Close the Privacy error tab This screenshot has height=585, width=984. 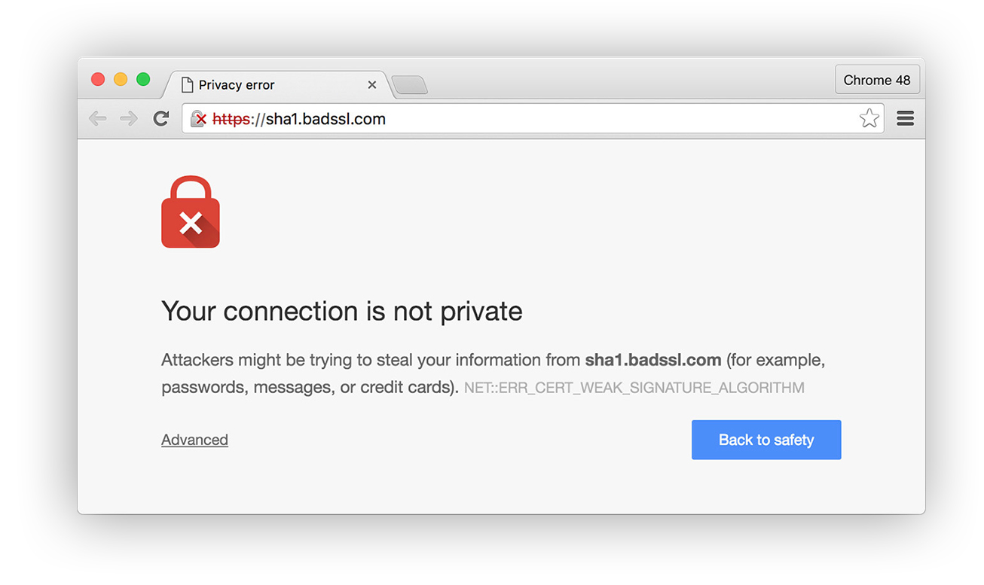click(x=371, y=84)
